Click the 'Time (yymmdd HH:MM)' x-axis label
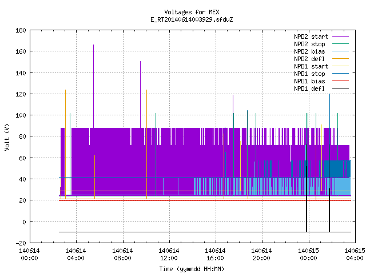The height and width of the screenshot is (274, 366). click(x=192, y=269)
